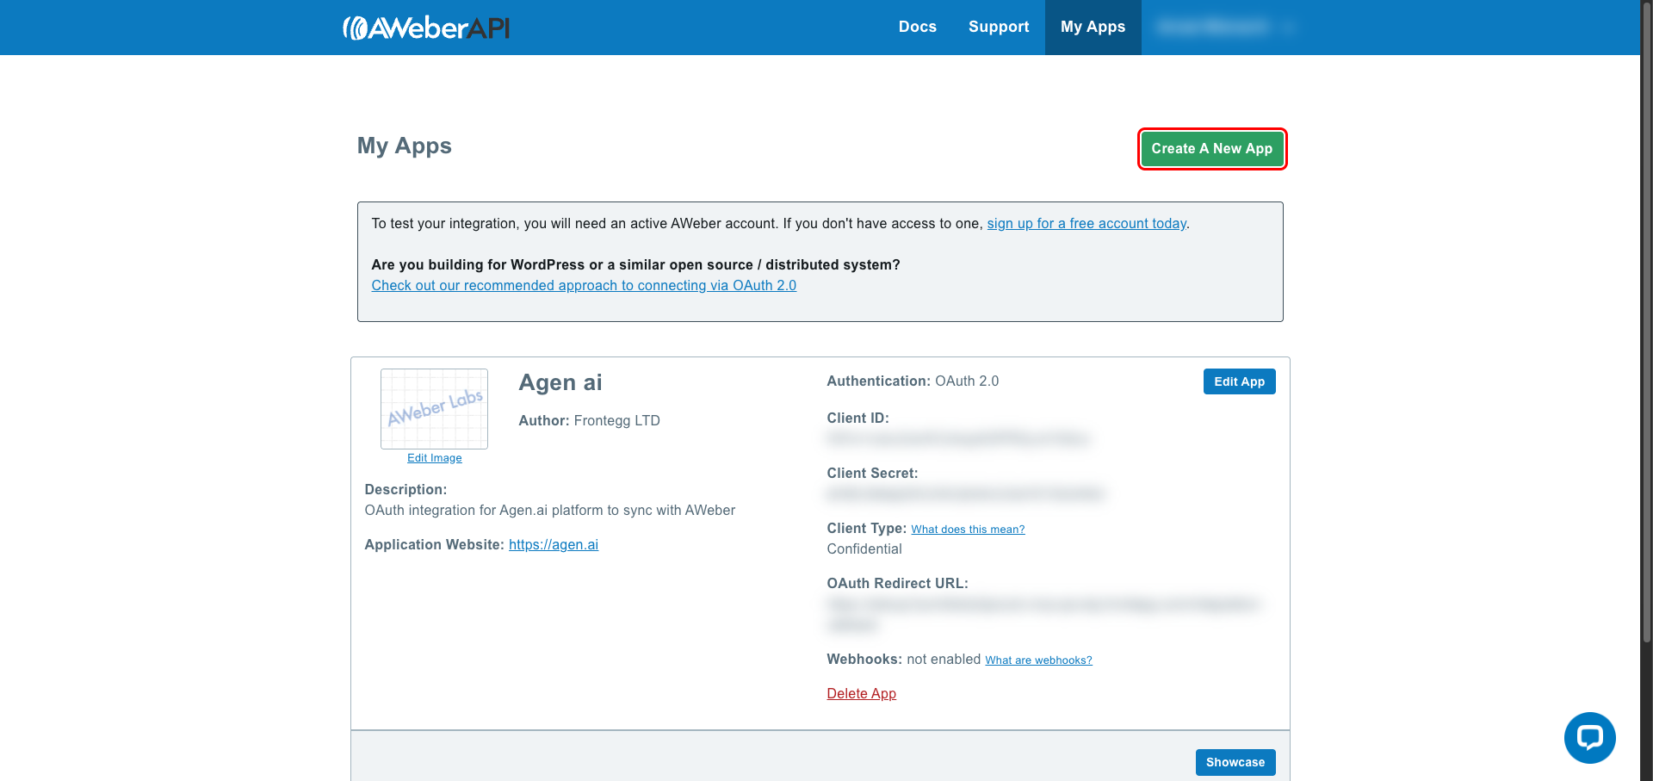This screenshot has height=781, width=1653.
Task: Go to the Support page
Action: click(999, 27)
